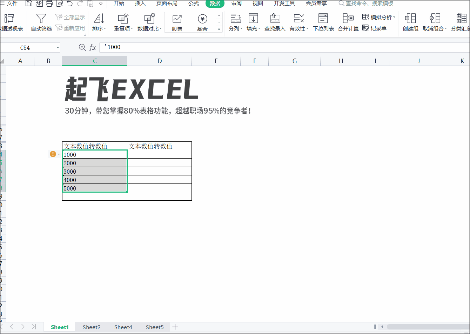Image resolution: width=470 pixels, height=334 pixels.
Task: Click the zoom magnifier icon beside formula bar
Action: click(82, 47)
